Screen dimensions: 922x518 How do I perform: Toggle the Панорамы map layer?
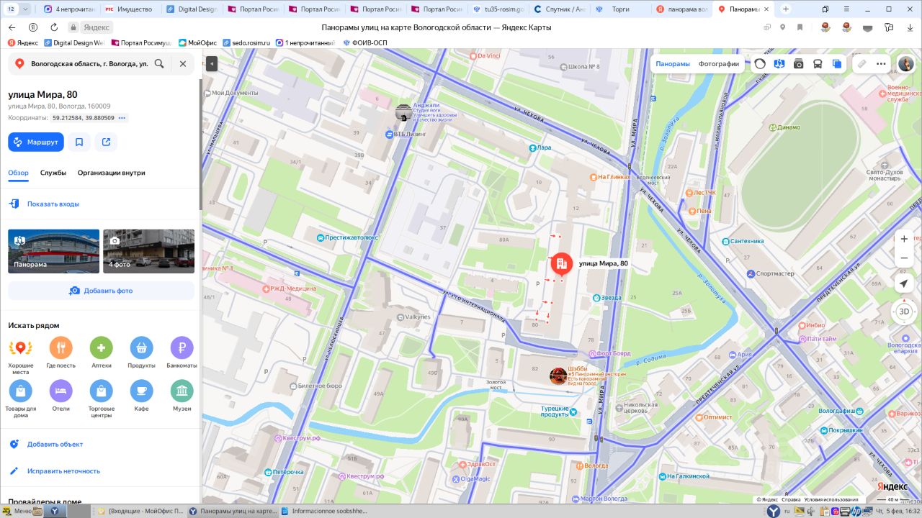pos(673,64)
